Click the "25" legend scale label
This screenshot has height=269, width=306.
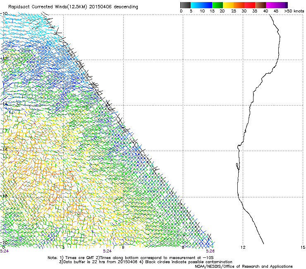pyautogui.click(x=234, y=11)
